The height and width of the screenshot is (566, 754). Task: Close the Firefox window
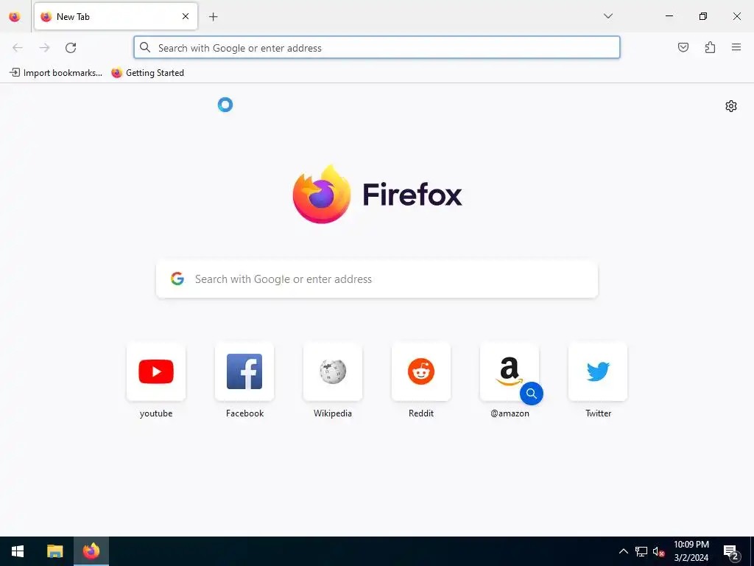[x=736, y=16]
